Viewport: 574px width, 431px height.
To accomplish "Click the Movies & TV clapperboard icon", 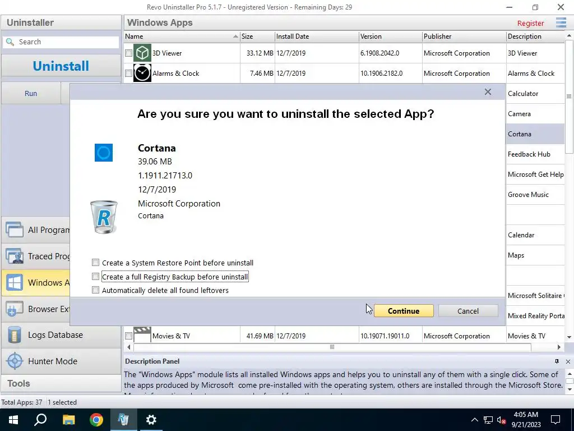I will (142, 334).
